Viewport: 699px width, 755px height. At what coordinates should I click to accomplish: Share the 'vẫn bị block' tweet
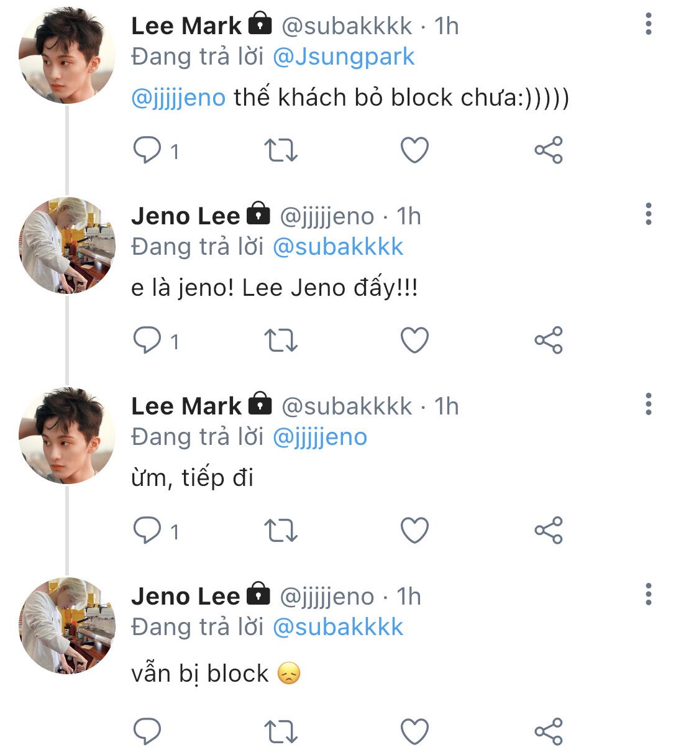(548, 731)
